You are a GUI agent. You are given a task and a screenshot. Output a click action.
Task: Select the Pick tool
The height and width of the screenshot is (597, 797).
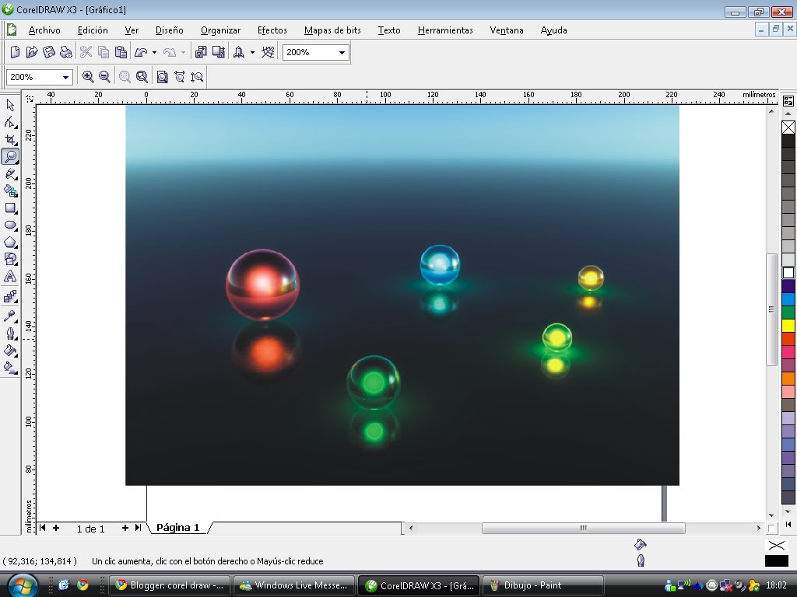10,104
